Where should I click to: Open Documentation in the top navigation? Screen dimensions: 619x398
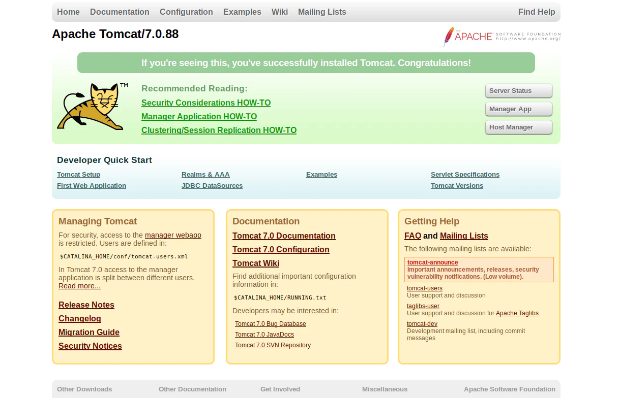click(x=120, y=12)
